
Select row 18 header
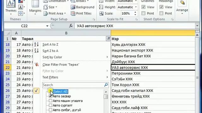(8, 45)
